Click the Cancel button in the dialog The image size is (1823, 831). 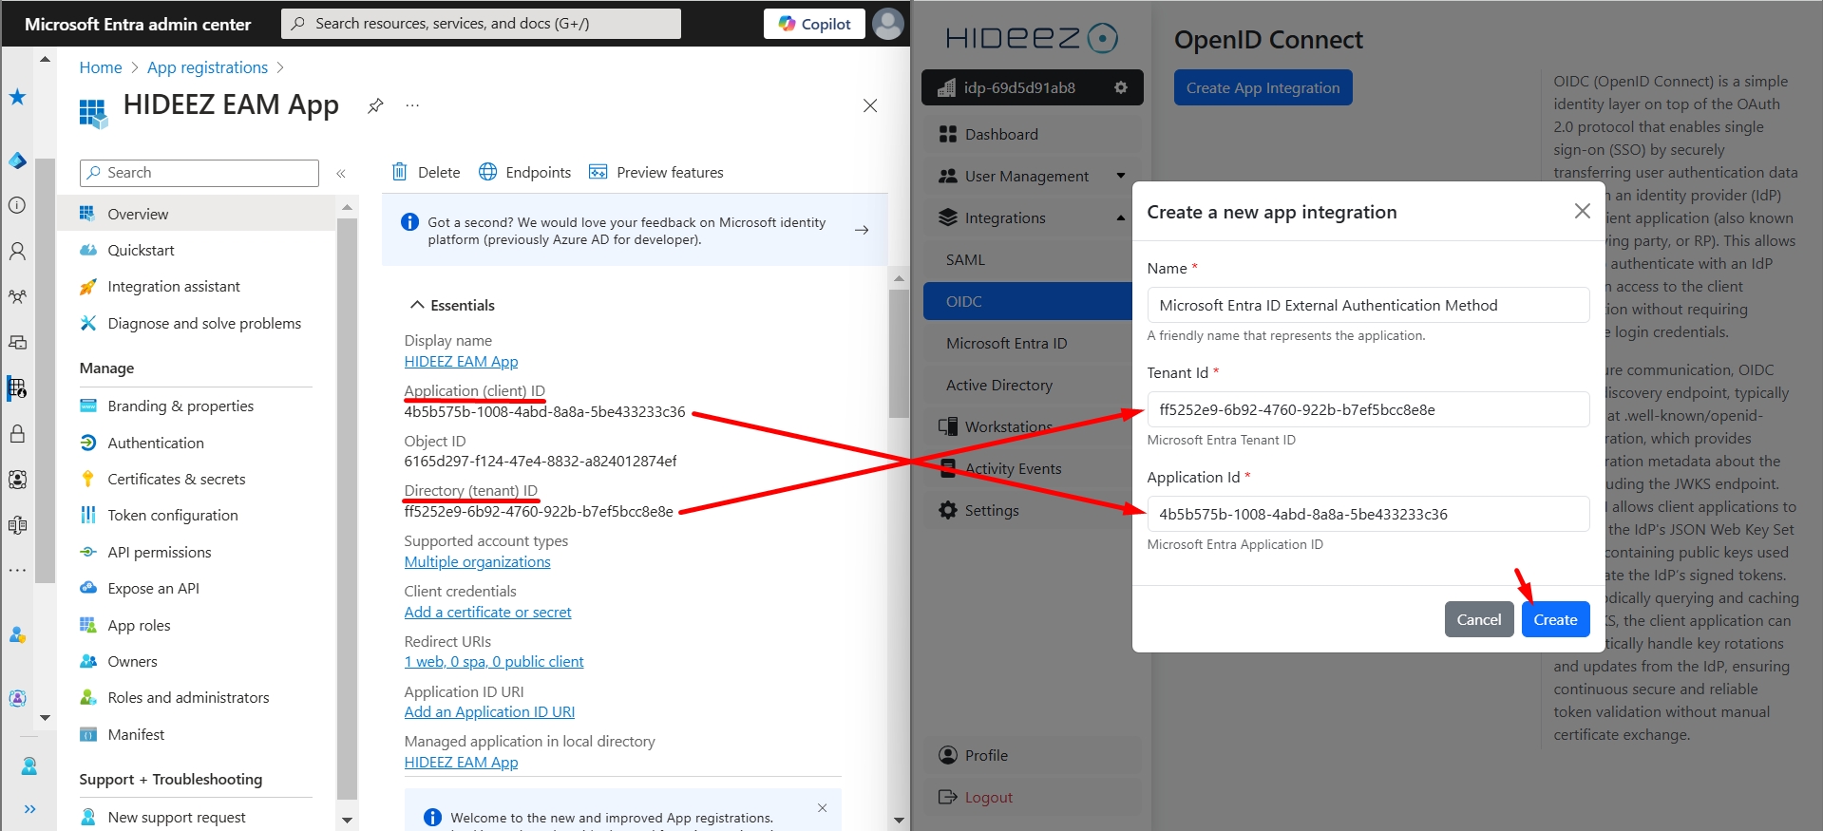coord(1478,619)
